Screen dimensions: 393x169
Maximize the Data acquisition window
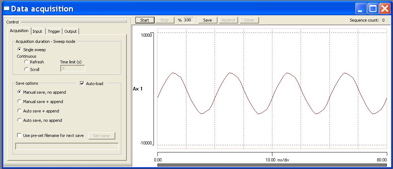(372, 9)
